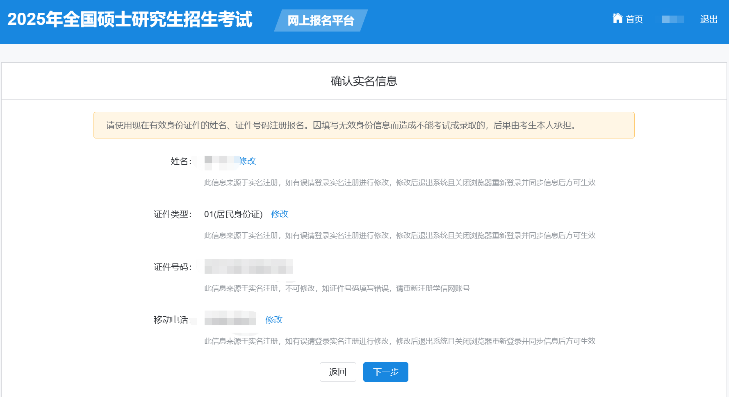729x397 pixels.
Task: Go to 首页 homepage link
Action: tap(634, 19)
